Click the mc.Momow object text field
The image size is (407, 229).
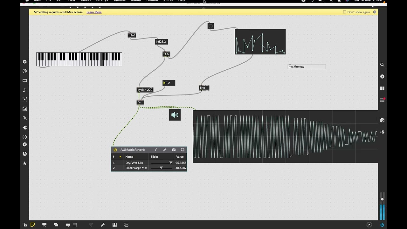coord(307,66)
